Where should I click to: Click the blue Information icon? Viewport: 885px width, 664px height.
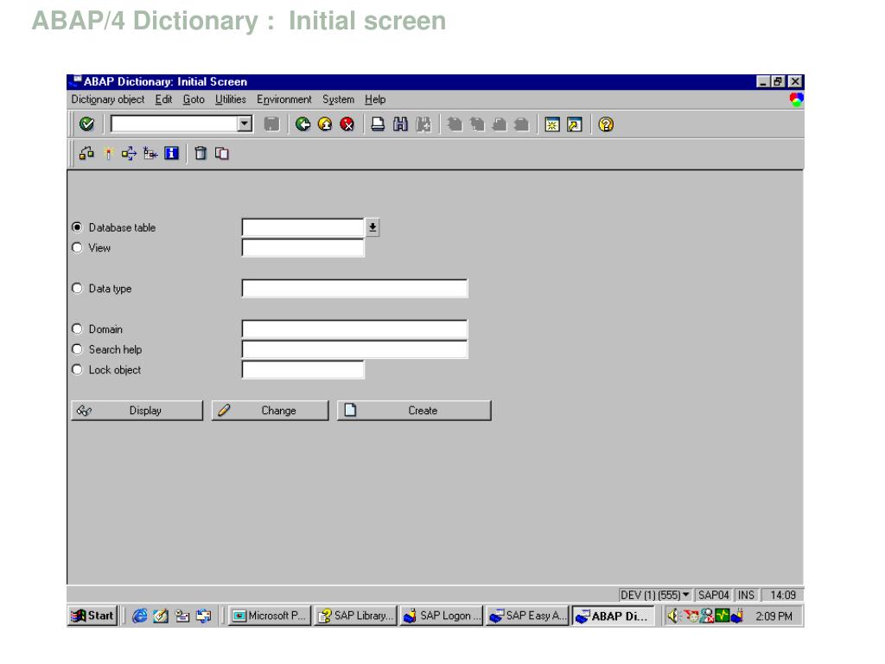pyautogui.click(x=172, y=153)
